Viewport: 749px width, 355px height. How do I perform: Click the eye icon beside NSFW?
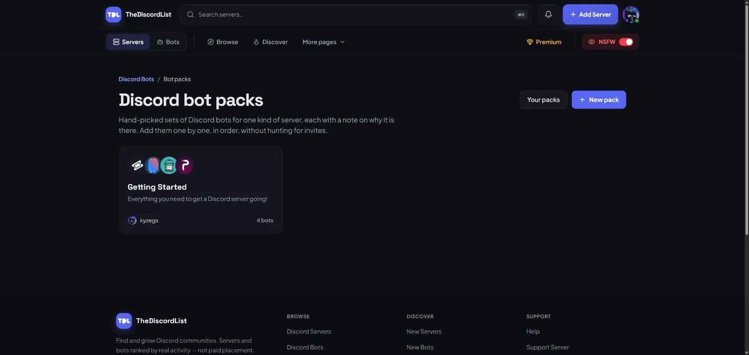(591, 42)
